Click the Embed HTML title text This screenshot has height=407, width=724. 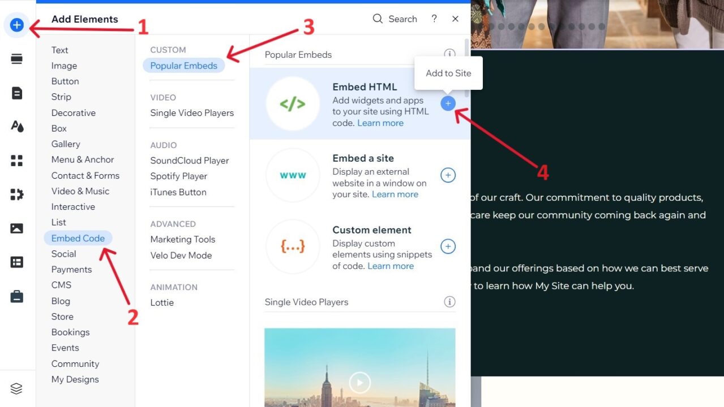click(365, 87)
